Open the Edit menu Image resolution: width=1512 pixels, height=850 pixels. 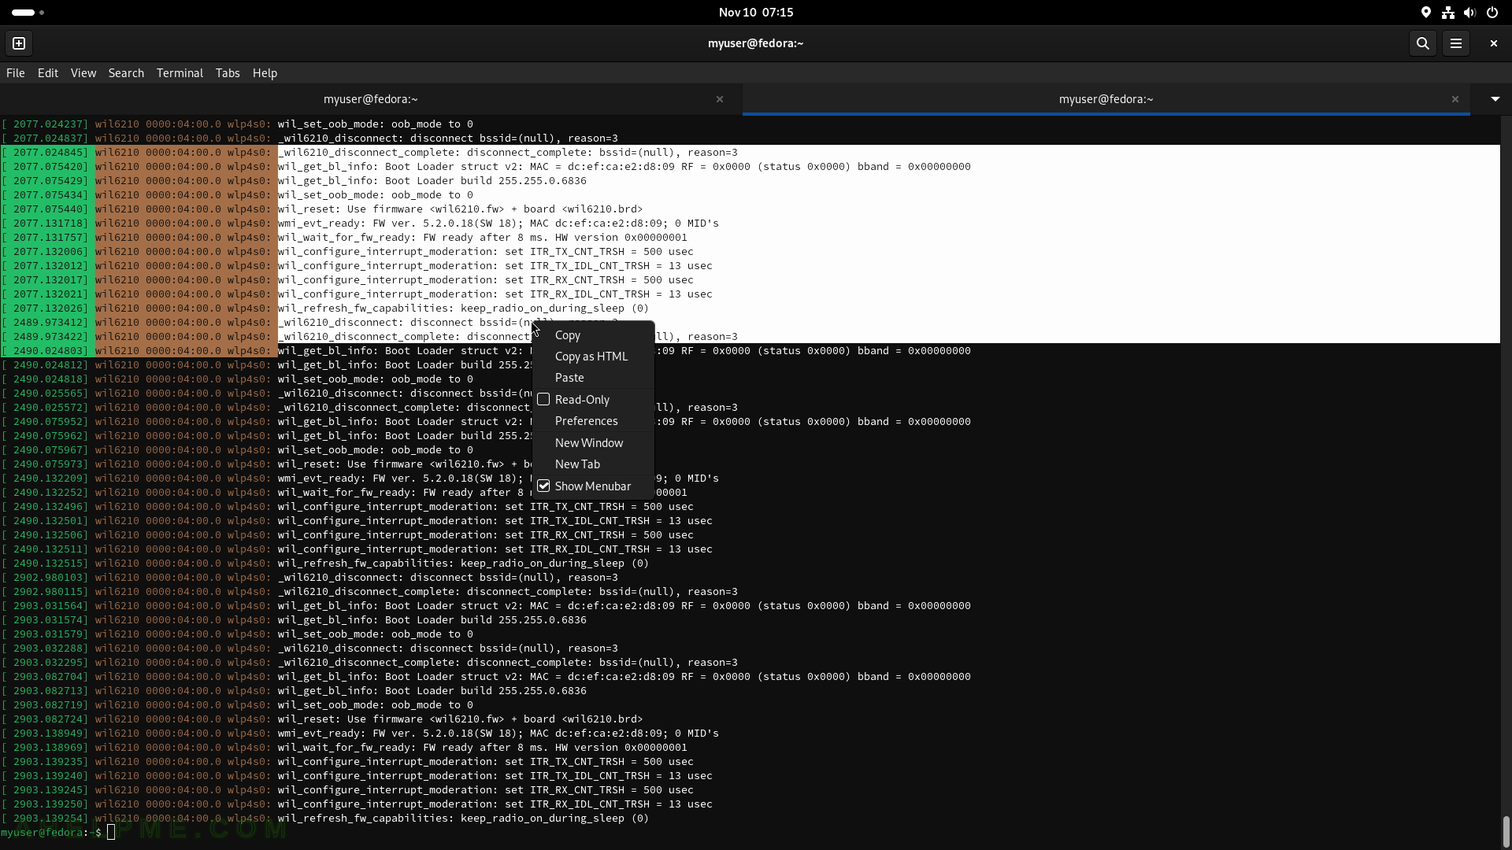point(48,73)
